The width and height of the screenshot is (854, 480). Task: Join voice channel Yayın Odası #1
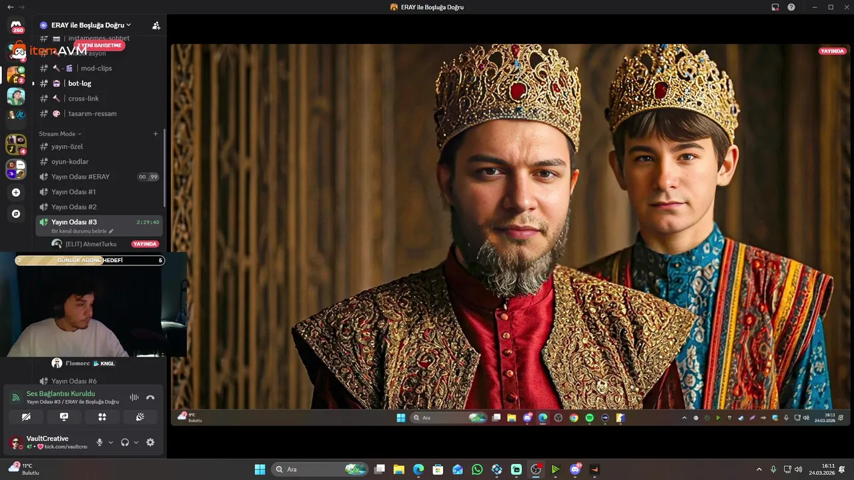pos(99,192)
